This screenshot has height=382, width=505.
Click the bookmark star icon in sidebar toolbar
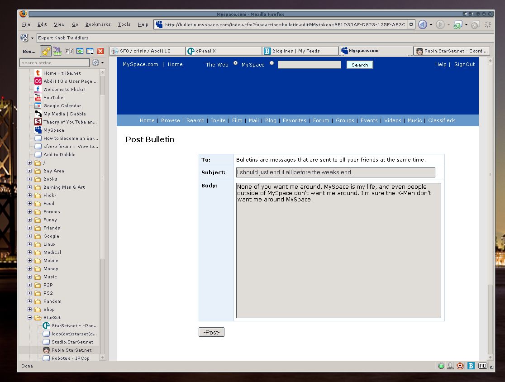[x=46, y=51]
